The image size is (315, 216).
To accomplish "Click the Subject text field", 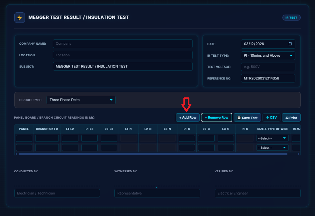I will click(x=123, y=66).
